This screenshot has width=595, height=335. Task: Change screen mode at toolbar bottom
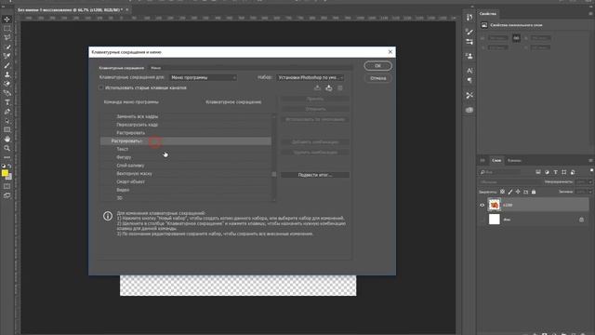(7, 195)
